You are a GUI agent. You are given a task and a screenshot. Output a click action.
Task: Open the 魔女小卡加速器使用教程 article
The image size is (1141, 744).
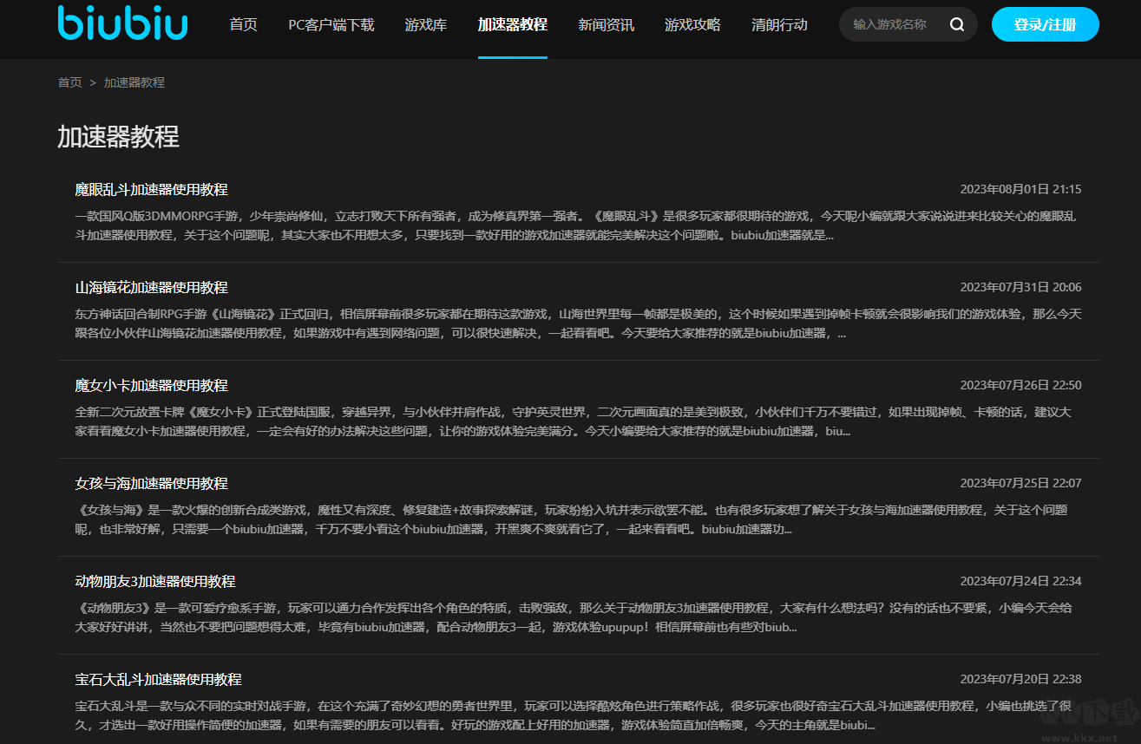pyautogui.click(x=152, y=385)
